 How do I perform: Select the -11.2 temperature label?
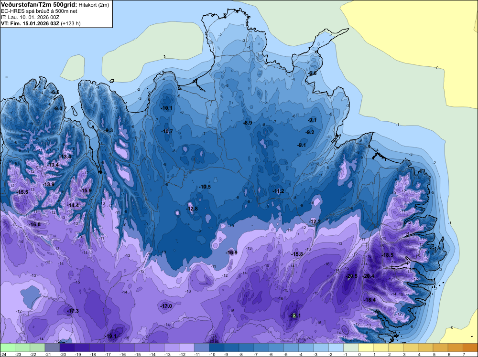pos(278,191)
